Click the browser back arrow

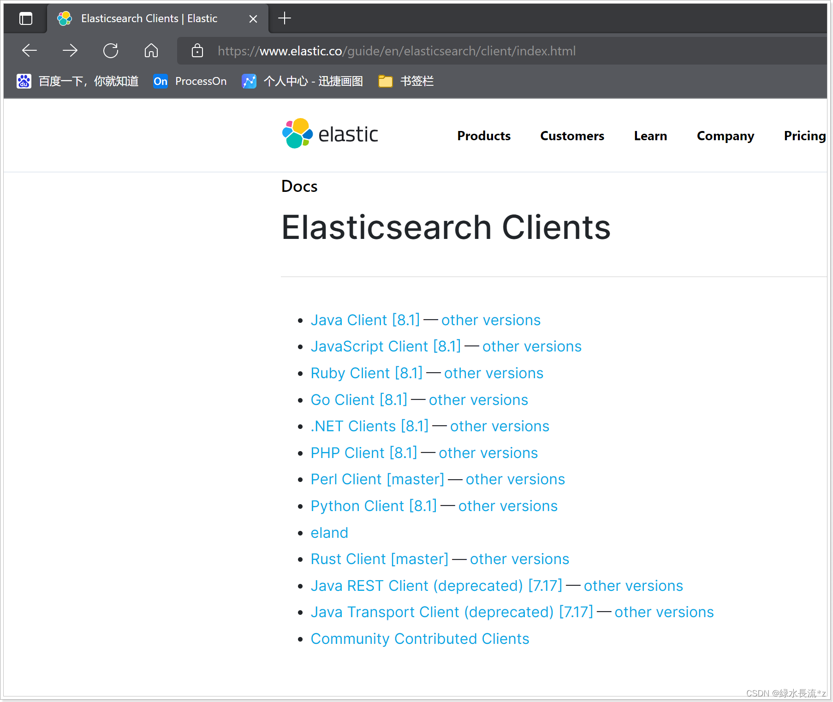pos(30,50)
